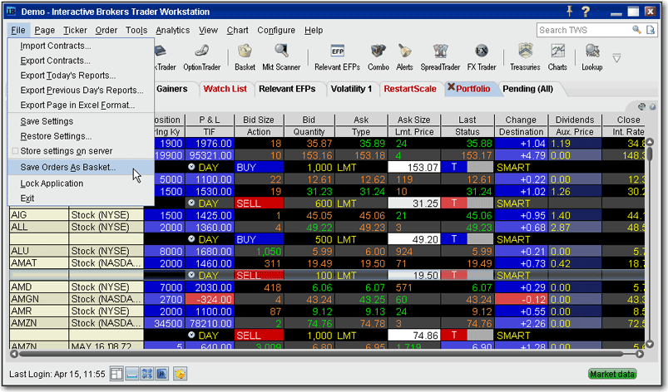Select the AMGN ticker row
The image size is (668, 392).
(x=38, y=299)
